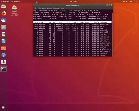
Task: Open the File menu in Terminal
Action: tap(35, 8)
